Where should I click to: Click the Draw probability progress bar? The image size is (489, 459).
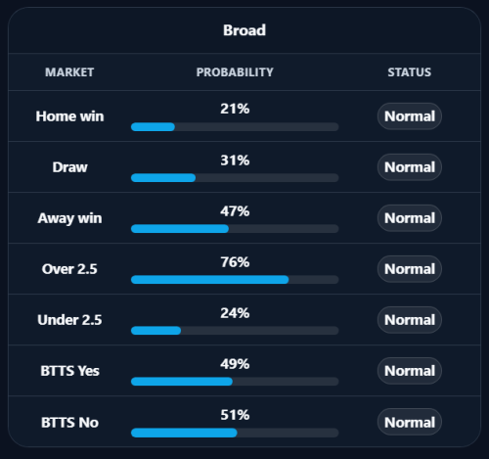click(235, 178)
